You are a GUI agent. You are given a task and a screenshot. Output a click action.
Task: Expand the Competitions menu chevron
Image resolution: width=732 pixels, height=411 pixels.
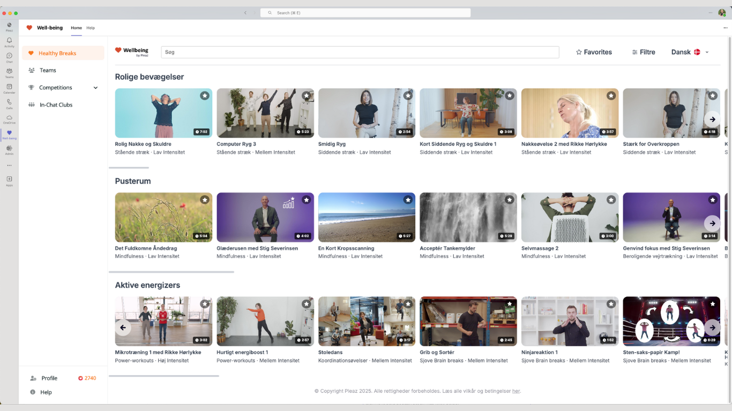[96, 88]
